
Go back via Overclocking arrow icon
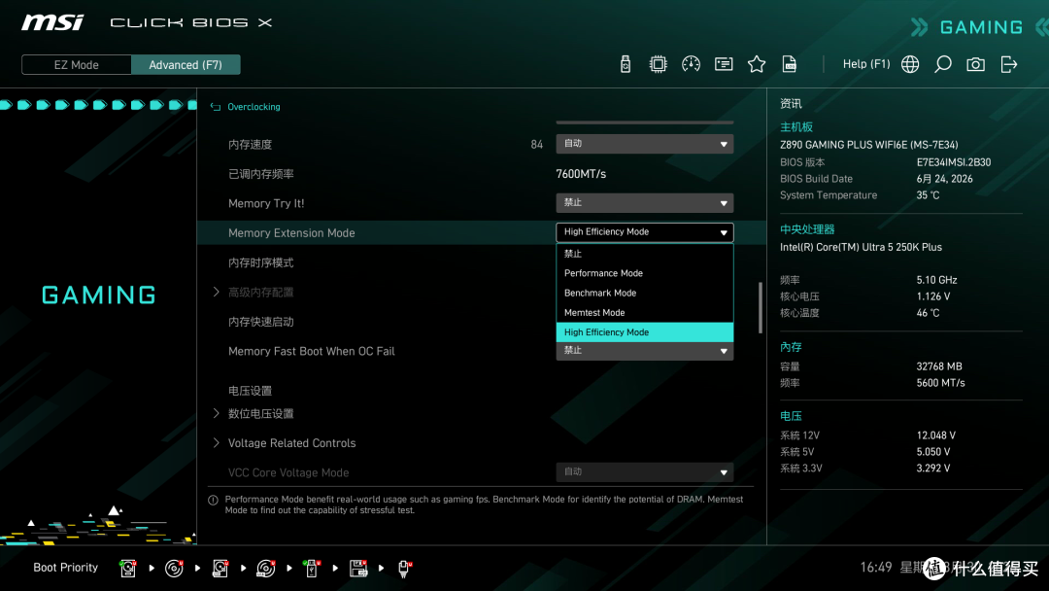pyautogui.click(x=216, y=106)
